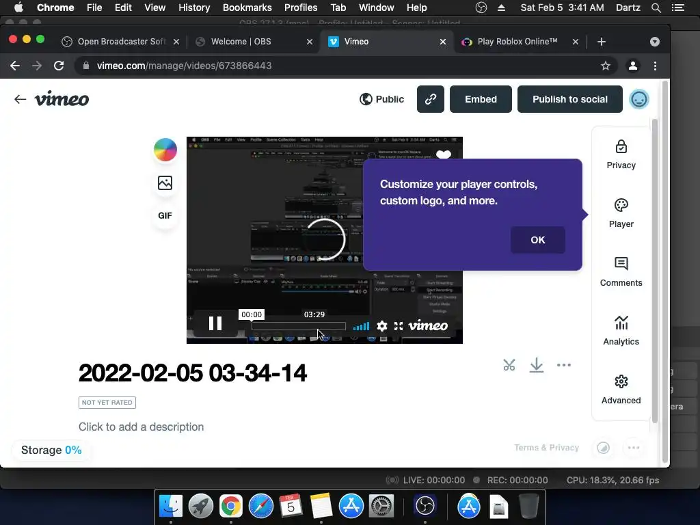Dismiss the tooltip with OK
The image size is (700, 525).
pos(537,240)
